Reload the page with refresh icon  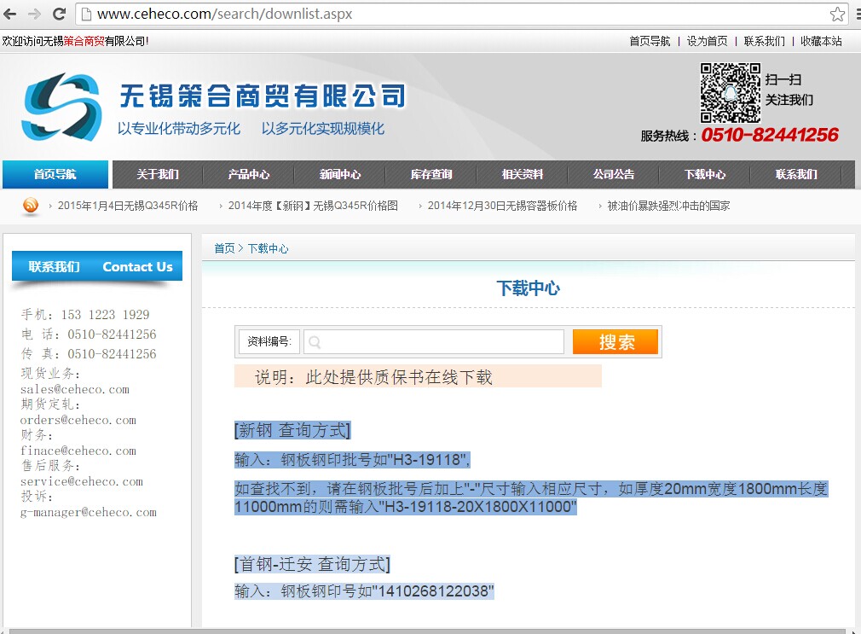click(x=59, y=14)
